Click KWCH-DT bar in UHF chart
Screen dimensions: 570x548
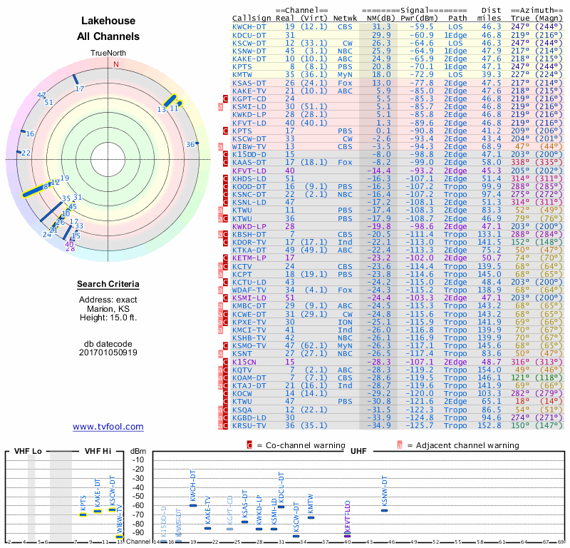193,505
